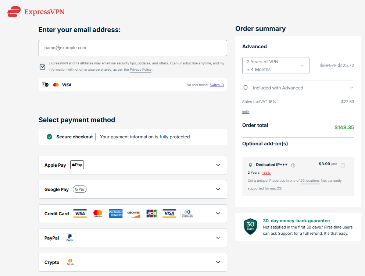Open the 2 Years of VPN plan dropdown
Image resolution: width=365 pixels, height=276 pixels.
coord(276,65)
